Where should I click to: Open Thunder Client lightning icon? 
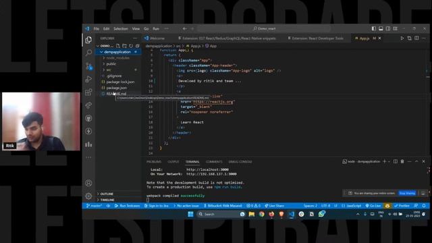[88, 132]
